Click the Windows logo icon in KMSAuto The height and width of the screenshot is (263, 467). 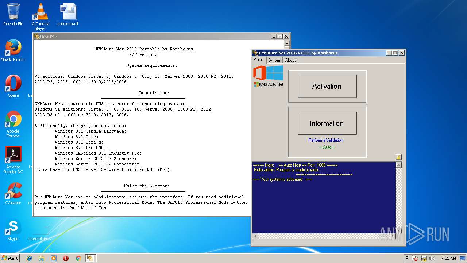pyautogui.click(x=275, y=73)
